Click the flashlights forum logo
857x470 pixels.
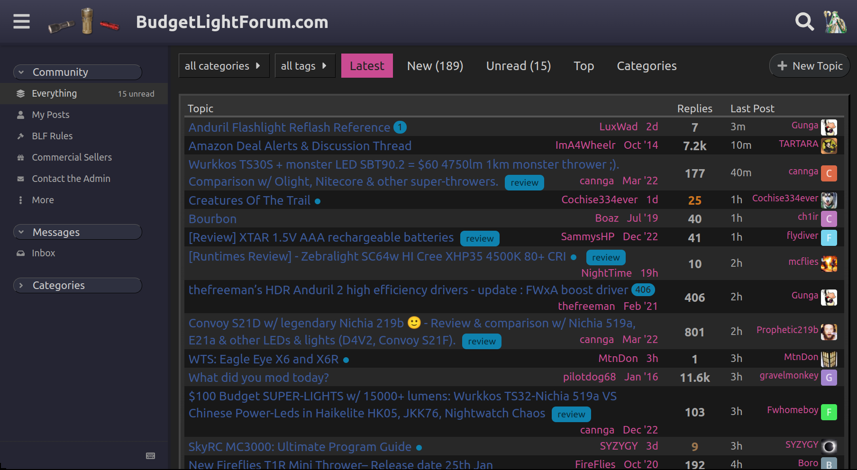click(x=83, y=21)
